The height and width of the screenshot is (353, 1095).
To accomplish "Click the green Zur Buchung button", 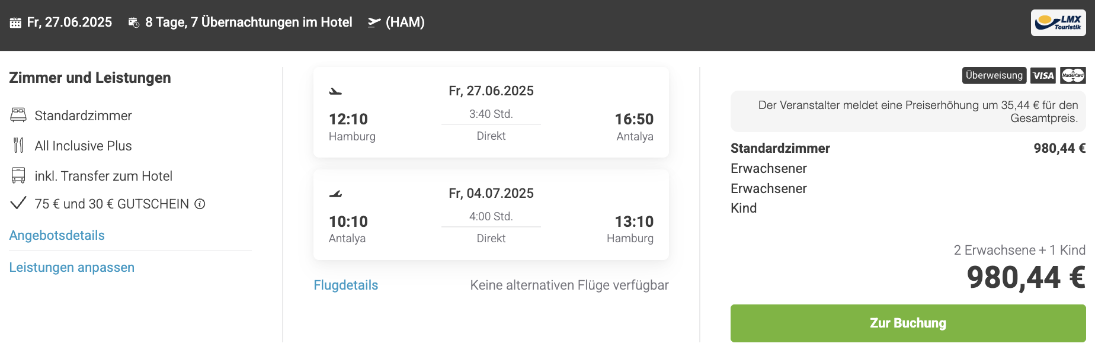I will (908, 323).
